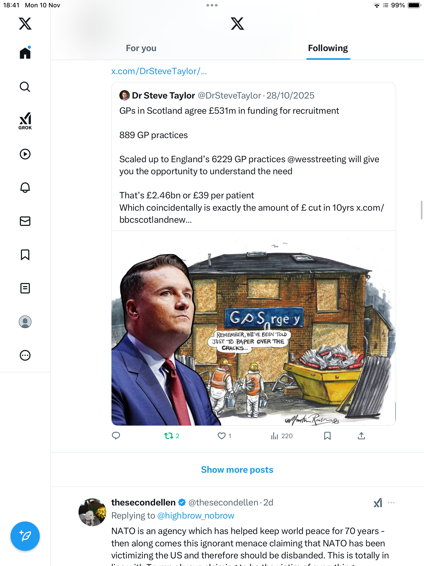
Task: Open Bookmarks in the sidebar
Action: pyautogui.click(x=25, y=255)
